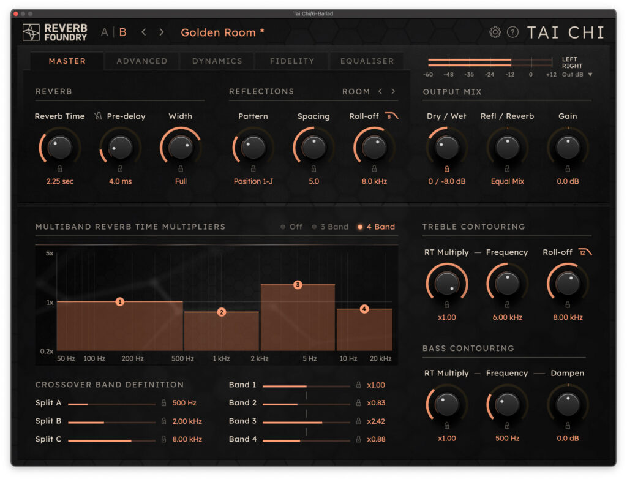
Task: Lock the Band 3 multiplier
Action: [x=358, y=421]
